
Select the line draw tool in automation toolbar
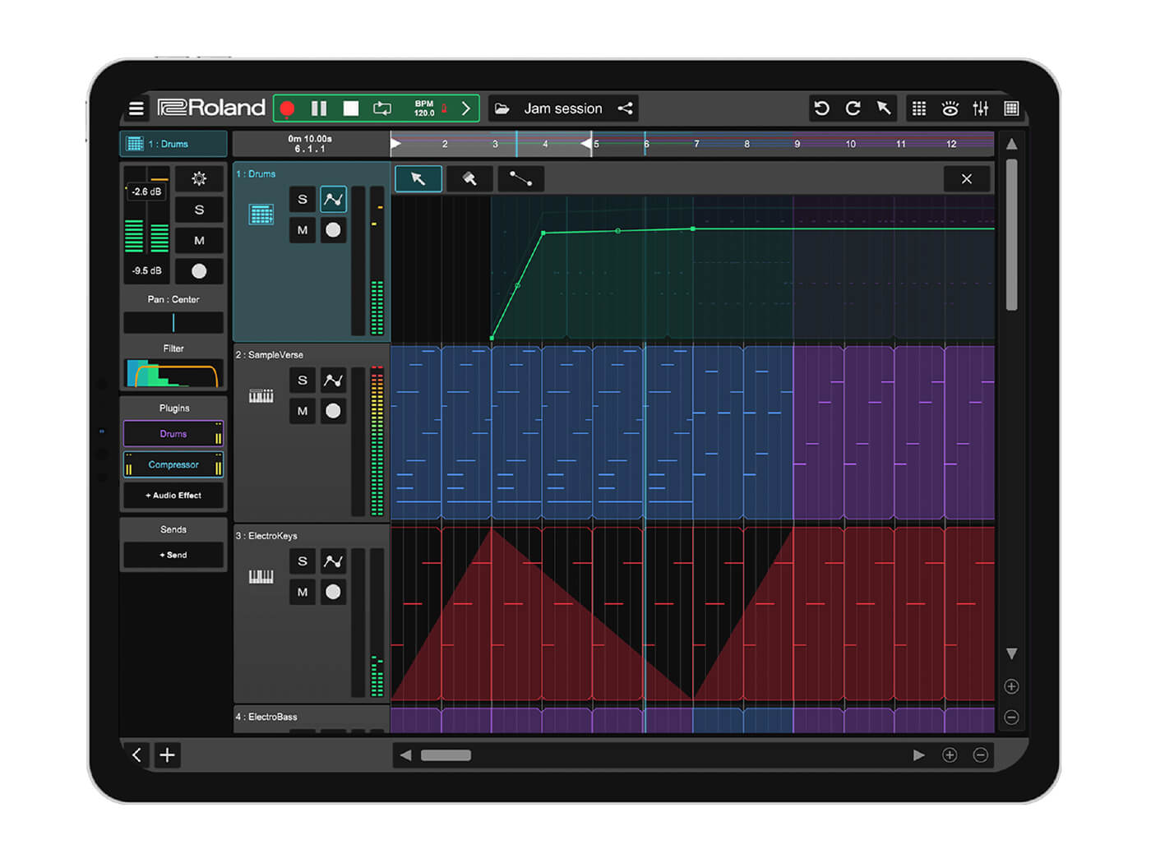(520, 178)
